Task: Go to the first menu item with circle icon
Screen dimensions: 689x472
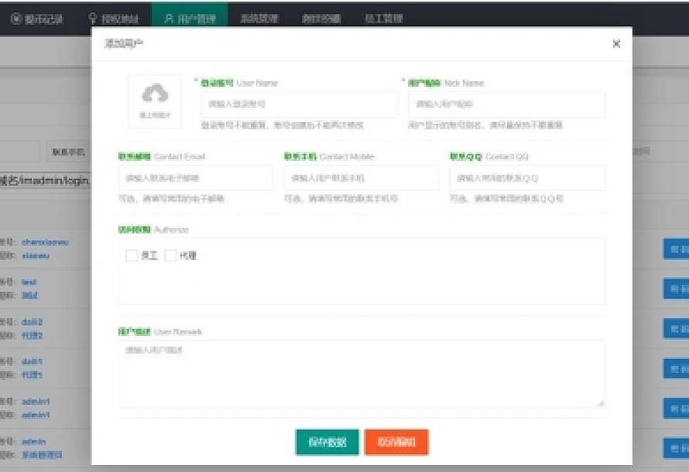Action: (x=37, y=19)
